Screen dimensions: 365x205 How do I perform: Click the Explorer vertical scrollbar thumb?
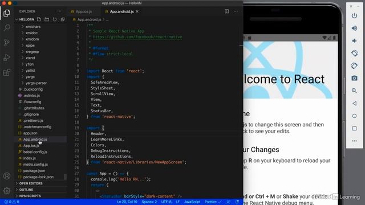(65, 177)
